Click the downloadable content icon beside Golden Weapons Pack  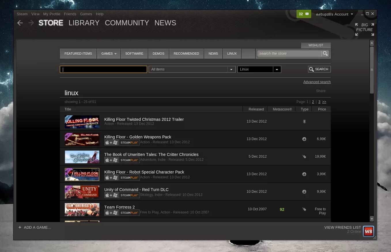(304, 139)
